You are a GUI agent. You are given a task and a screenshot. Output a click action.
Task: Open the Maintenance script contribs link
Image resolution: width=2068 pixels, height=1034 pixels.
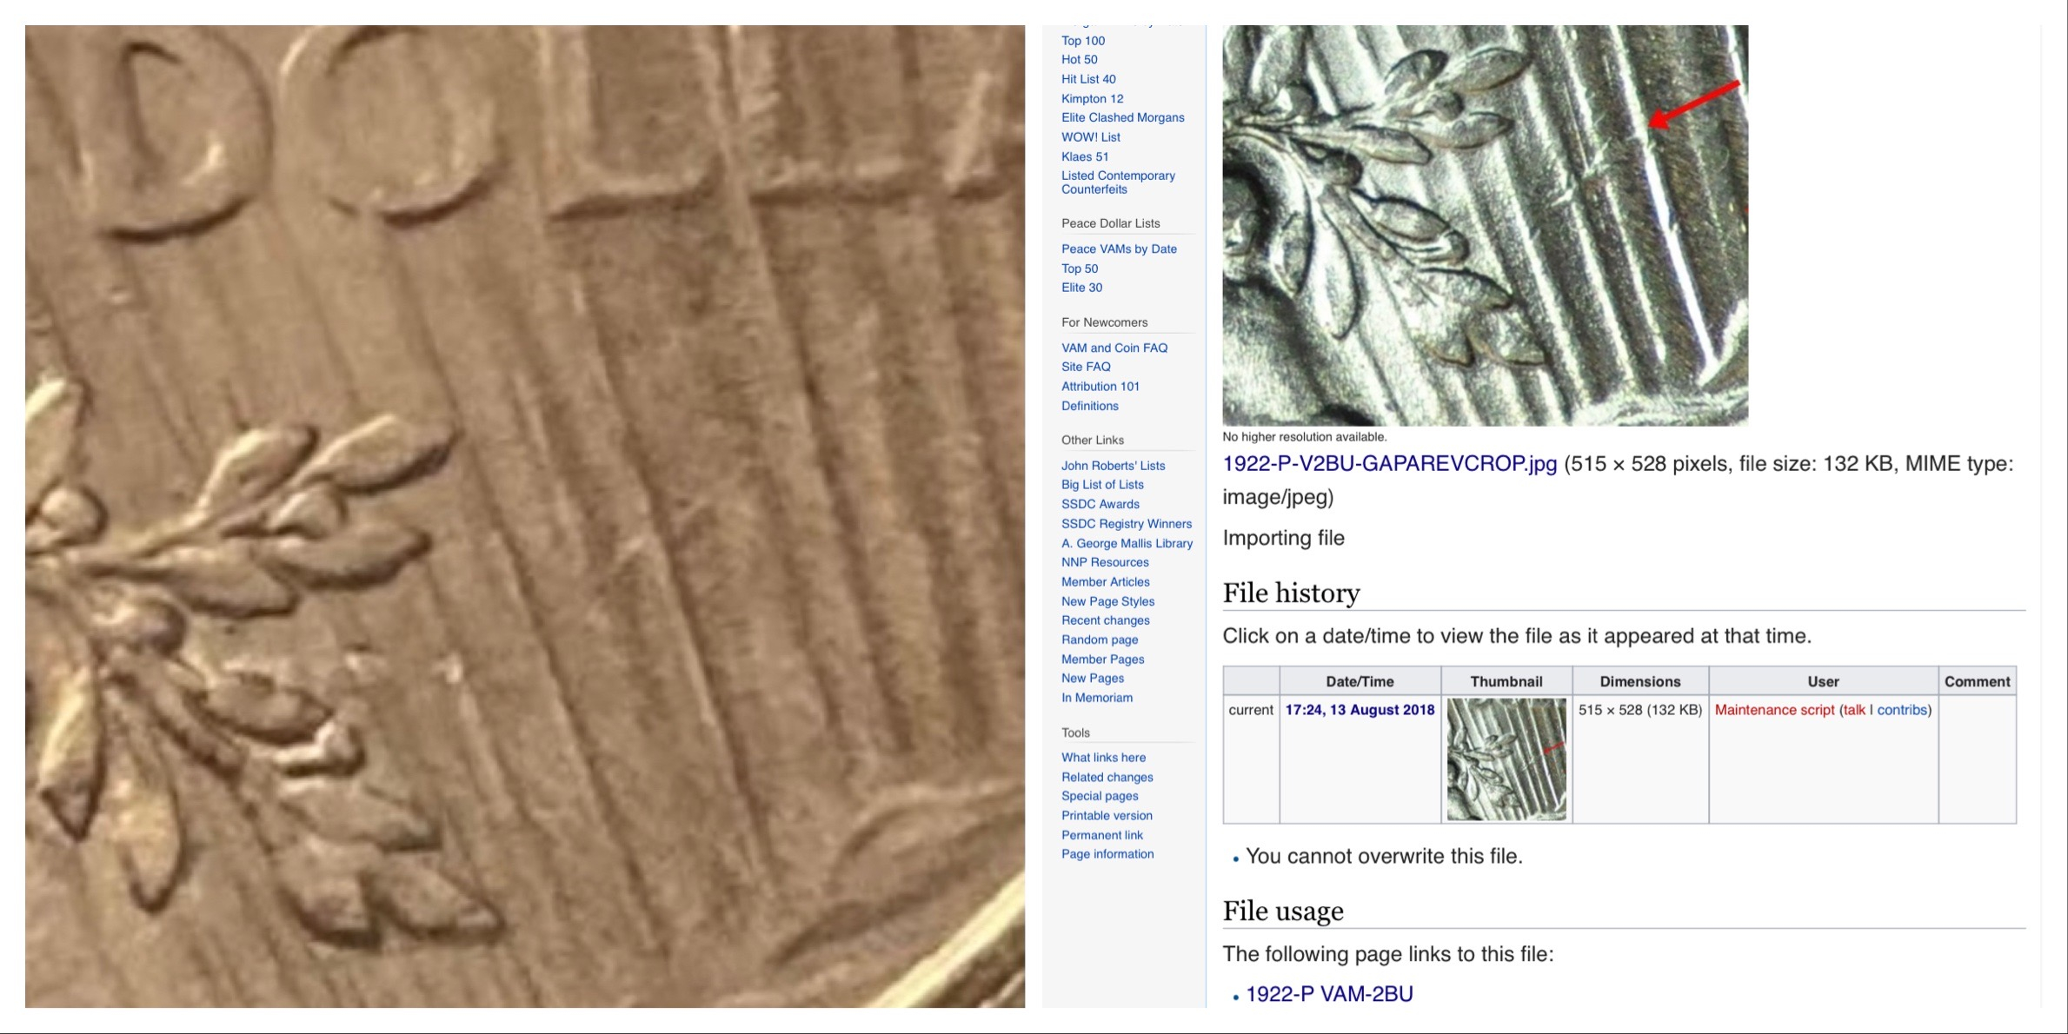(1902, 710)
